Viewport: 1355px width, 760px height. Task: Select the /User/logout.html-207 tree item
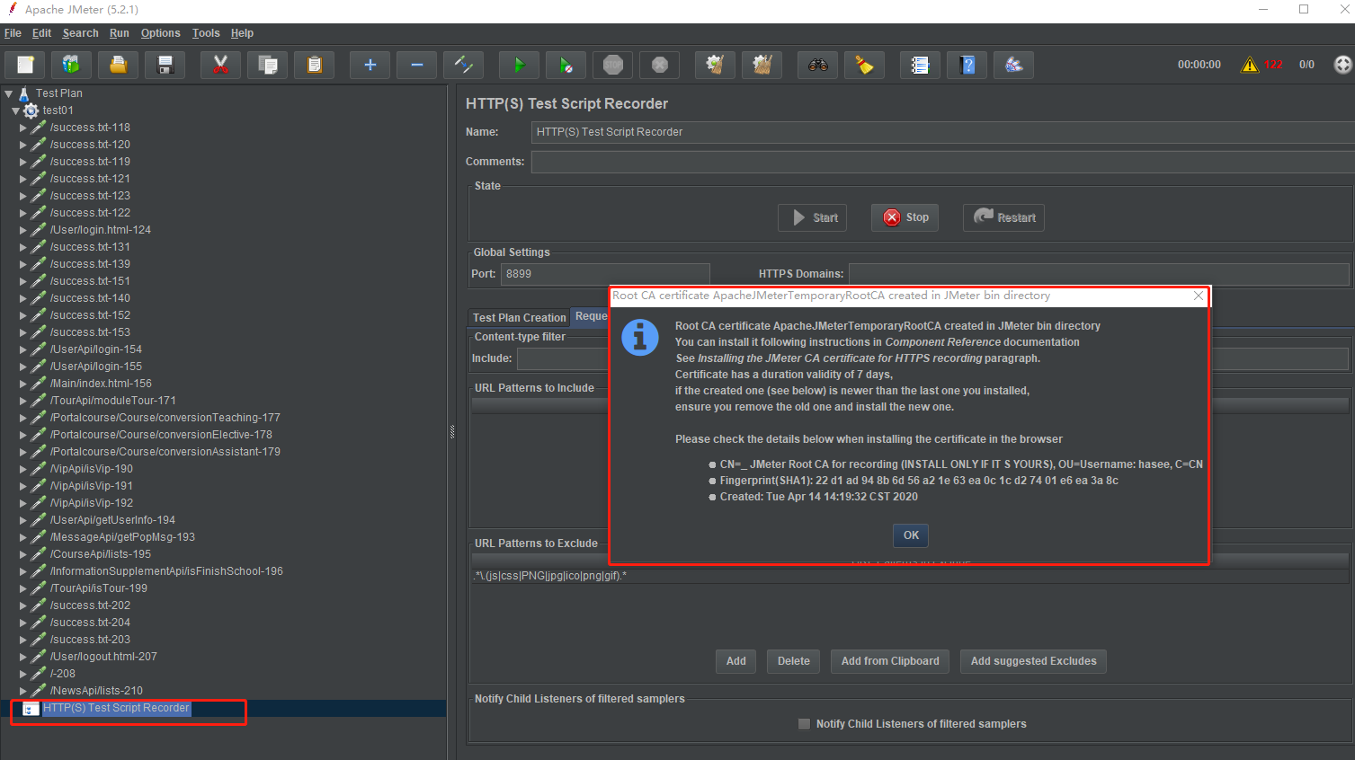pyautogui.click(x=103, y=657)
